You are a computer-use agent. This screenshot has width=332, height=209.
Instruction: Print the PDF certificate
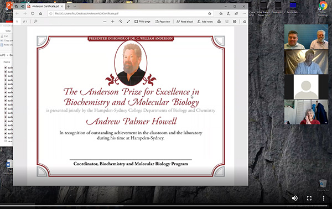pos(219,22)
